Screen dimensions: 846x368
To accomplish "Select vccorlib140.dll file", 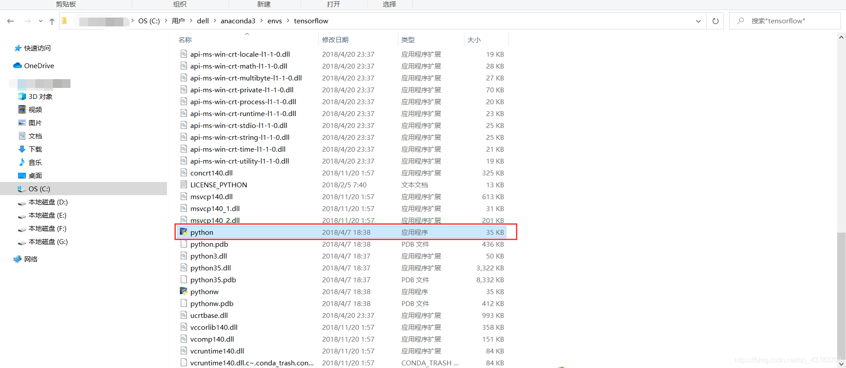I will (214, 327).
